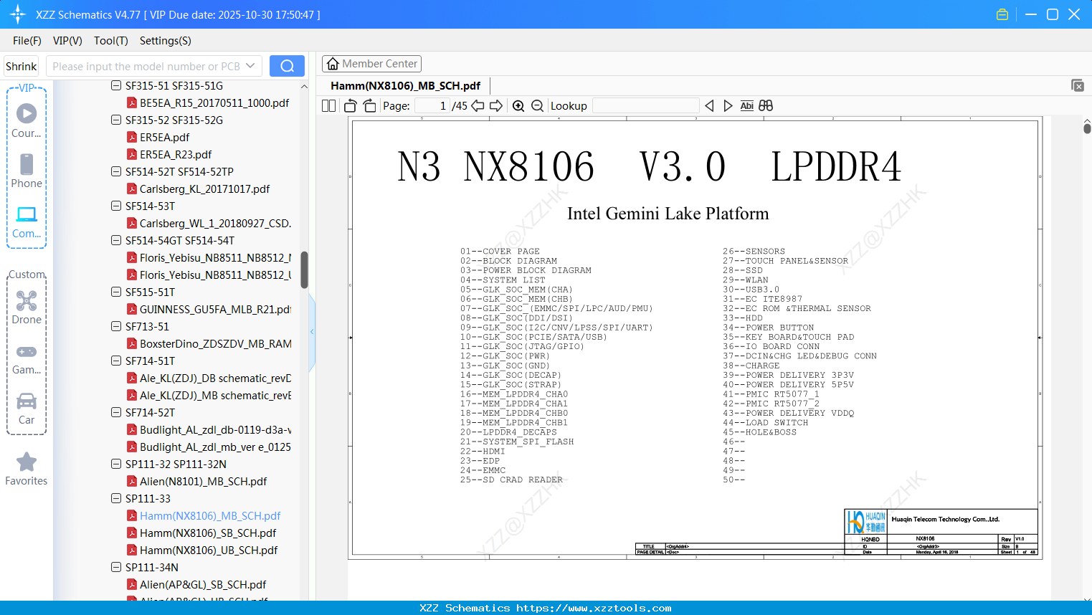This screenshot has width=1092, height=615.
Task: Click the document viewer scrollbar thumb
Action: [x=1087, y=128]
